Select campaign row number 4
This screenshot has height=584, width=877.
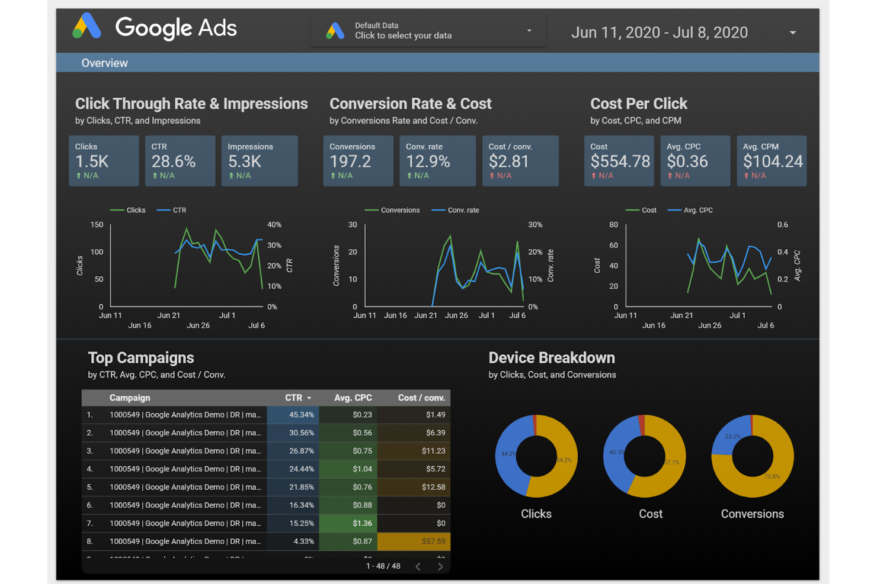(266, 469)
